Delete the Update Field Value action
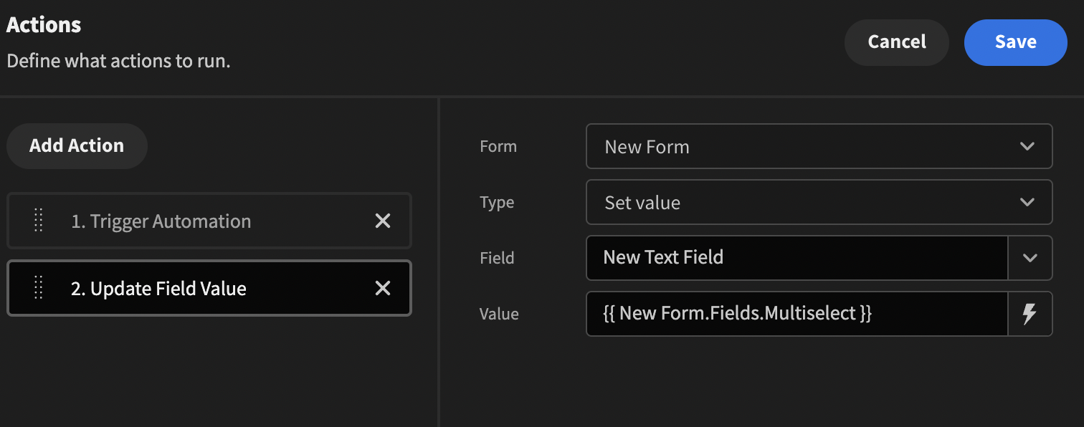This screenshot has width=1084, height=427. [383, 289]
